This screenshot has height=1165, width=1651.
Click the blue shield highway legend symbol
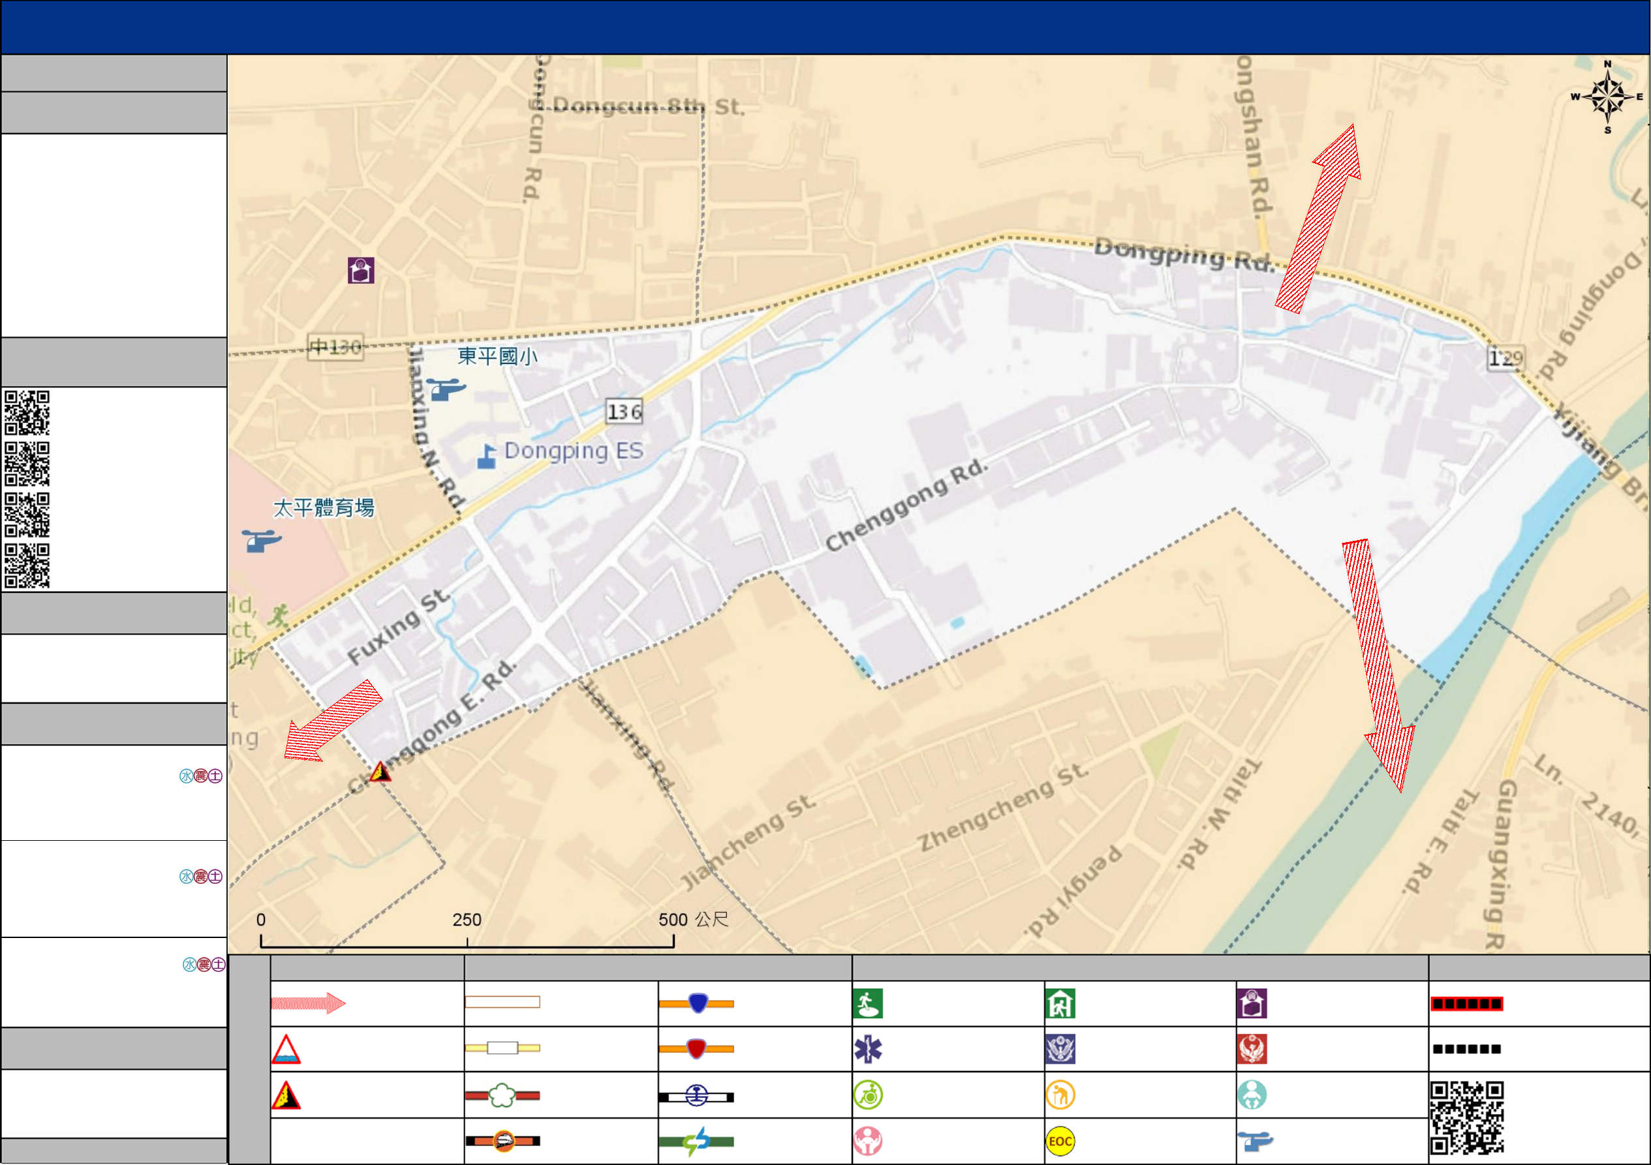pos(697,1003)
